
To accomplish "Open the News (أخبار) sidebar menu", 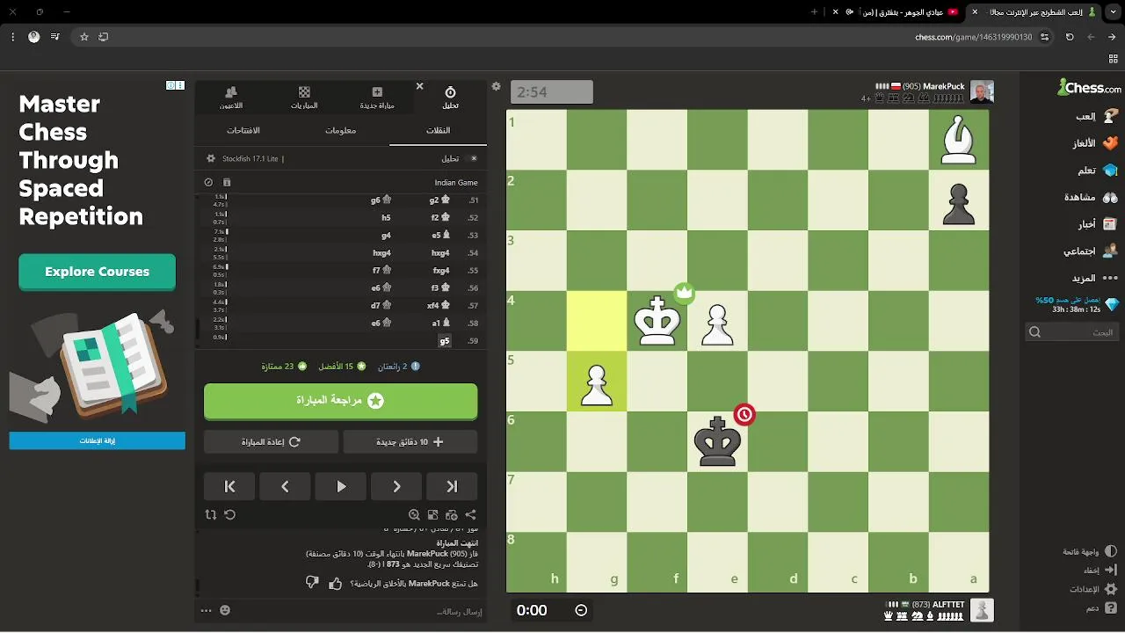I will [1097, 224].
